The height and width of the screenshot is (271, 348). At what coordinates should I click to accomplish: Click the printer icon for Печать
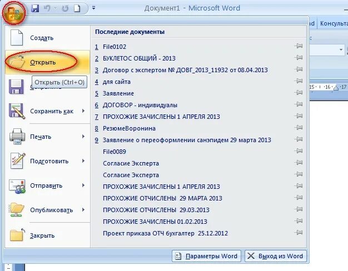pyautogui.click(x=17, y=136)
